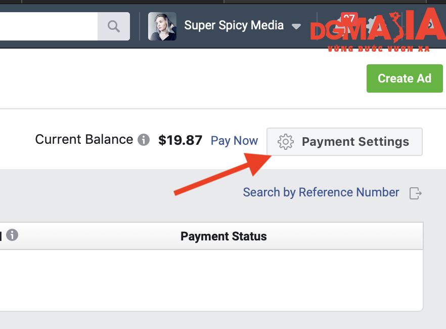
Task: Click the Current Balance label
Action: 84,140
